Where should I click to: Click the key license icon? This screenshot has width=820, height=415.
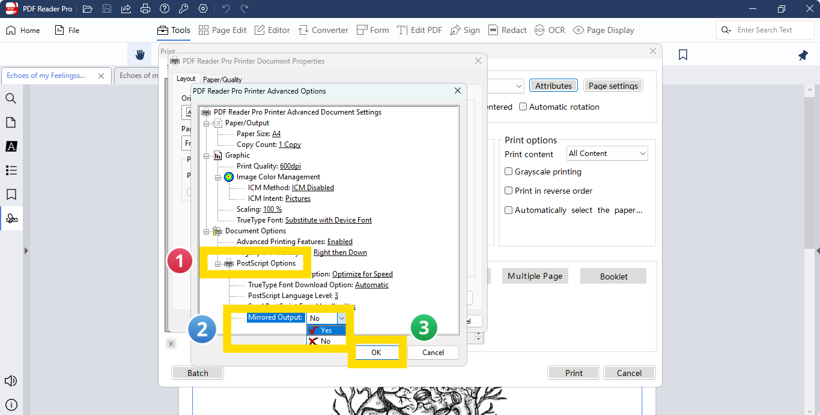[184, 9]
